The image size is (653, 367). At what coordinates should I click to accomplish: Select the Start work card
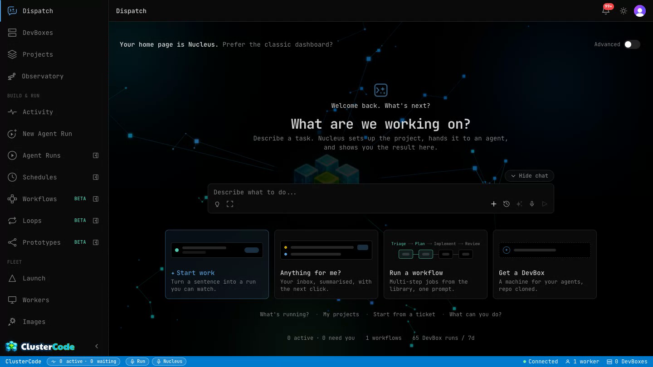217,265
